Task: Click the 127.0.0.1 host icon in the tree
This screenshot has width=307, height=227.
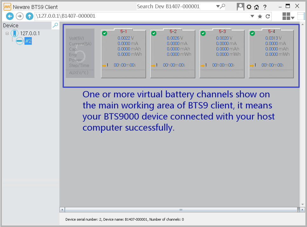Action: 15,33
